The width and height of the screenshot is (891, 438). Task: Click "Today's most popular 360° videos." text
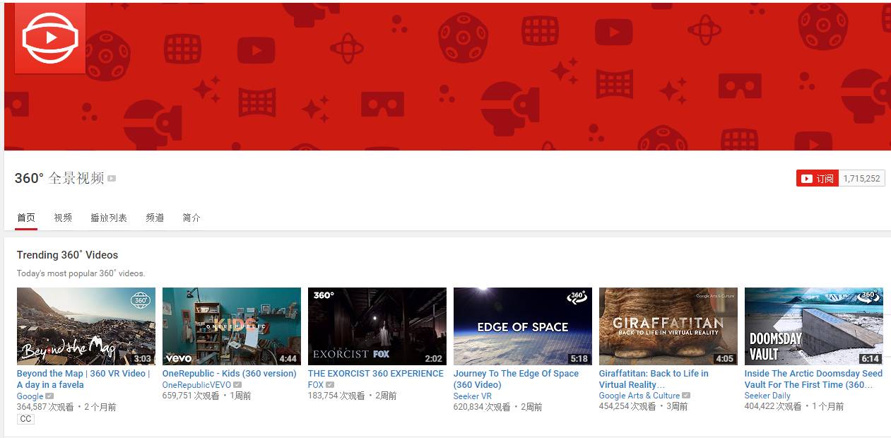pos(81,273)
